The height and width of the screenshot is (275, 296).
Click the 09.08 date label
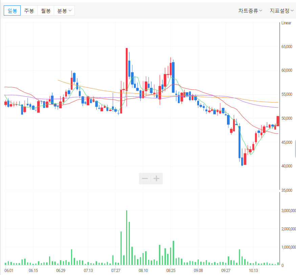click(x=198, y=271)
